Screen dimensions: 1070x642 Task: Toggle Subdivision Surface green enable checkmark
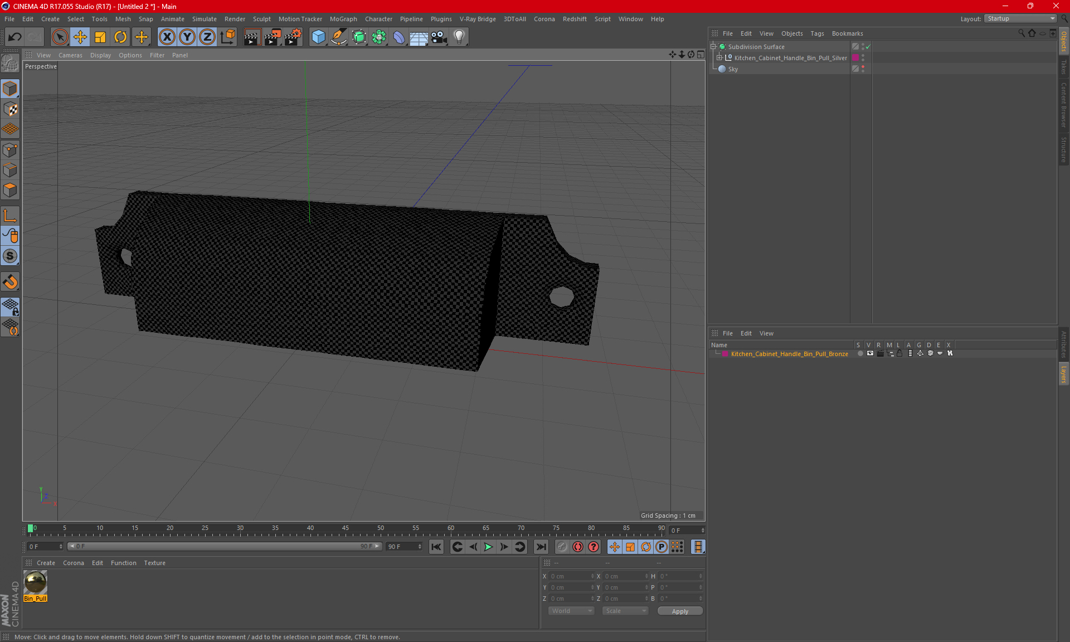[x=868, y=47]
